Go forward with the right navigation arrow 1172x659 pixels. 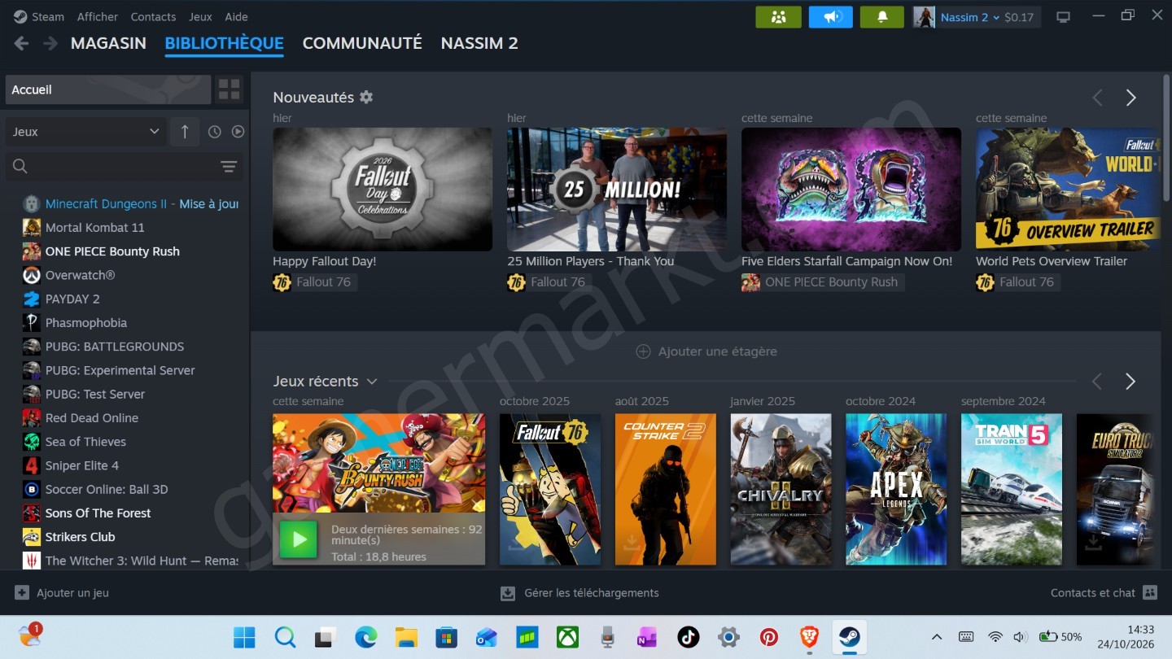50,43
